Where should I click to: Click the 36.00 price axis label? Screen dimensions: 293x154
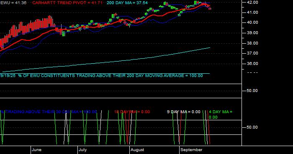[x=252, y=64]
